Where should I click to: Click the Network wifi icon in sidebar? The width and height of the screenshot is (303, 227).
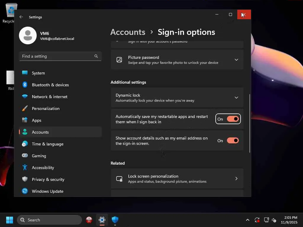pos(25,96)
